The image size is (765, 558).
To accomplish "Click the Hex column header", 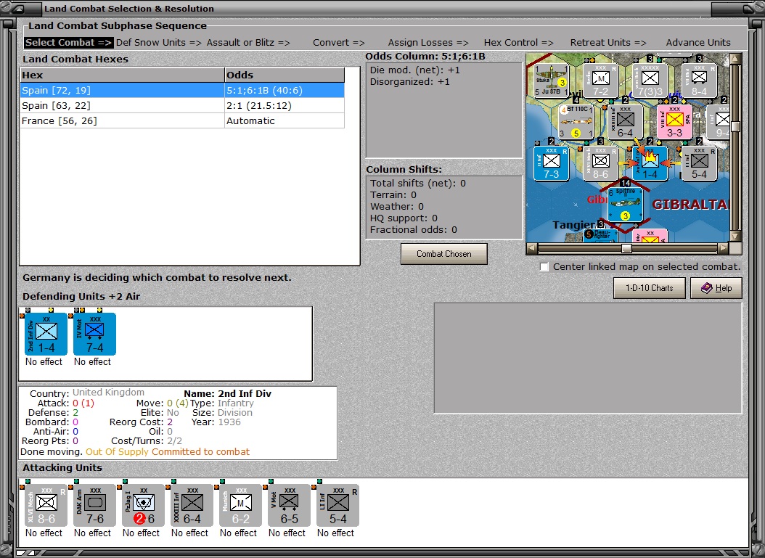I will tap(122, 75).
